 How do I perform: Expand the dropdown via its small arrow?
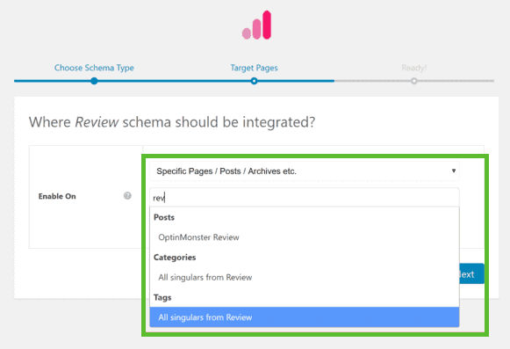pos(454,171)
